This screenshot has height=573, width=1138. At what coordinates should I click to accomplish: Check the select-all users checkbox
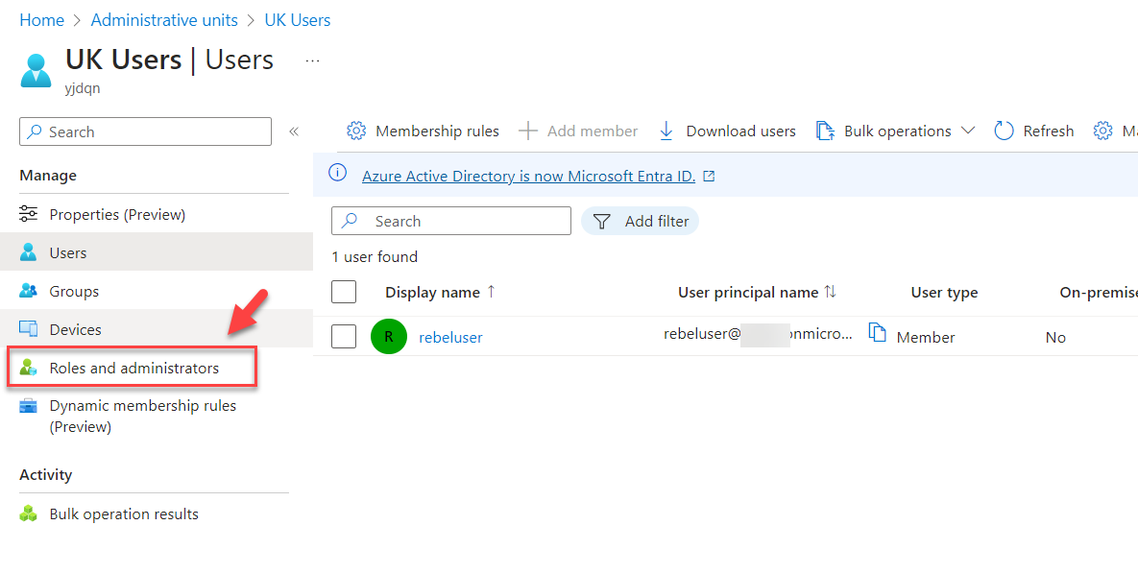(343, 292)
